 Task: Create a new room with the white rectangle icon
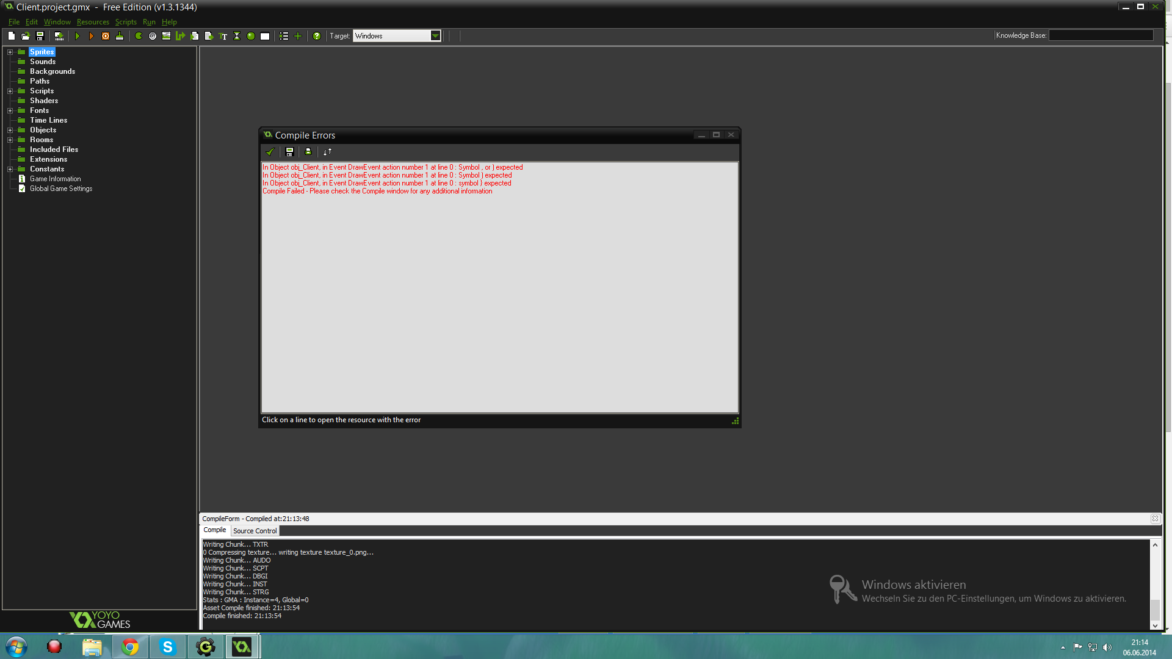[x=265, y=36]
